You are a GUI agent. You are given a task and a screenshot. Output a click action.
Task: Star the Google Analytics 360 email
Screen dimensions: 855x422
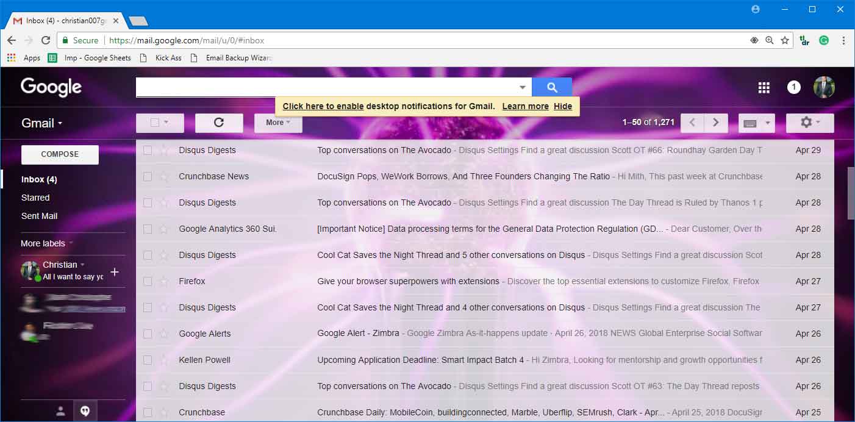tap(163, 229)
